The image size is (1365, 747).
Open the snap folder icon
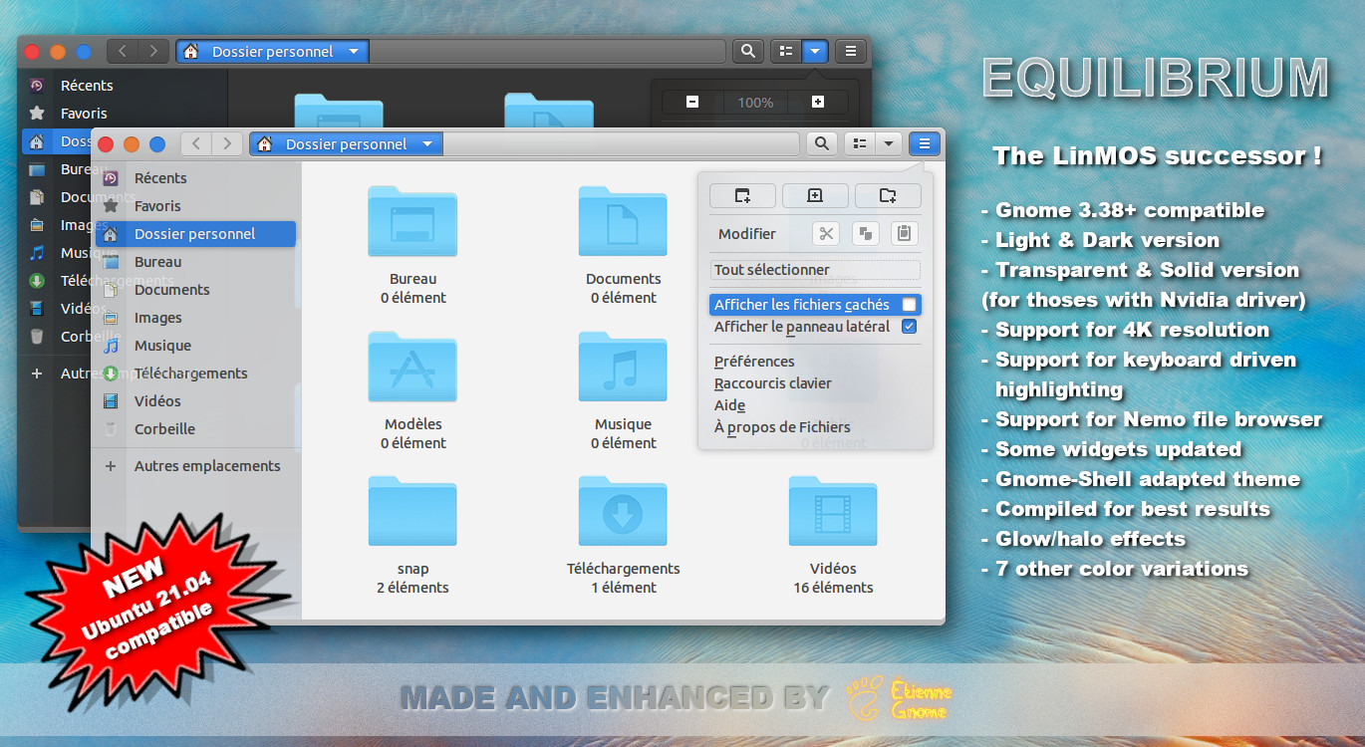[412, 511]
